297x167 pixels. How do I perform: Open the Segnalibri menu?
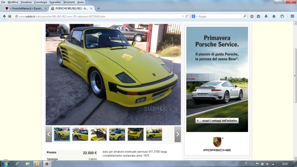(x=55, y=2)
